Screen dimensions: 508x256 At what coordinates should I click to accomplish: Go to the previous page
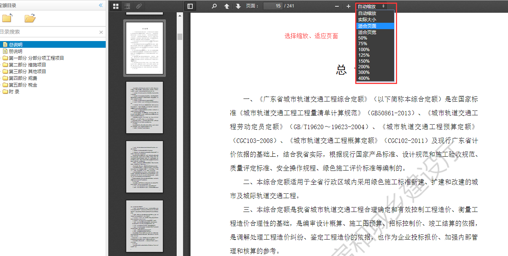[x=227, y=6]
